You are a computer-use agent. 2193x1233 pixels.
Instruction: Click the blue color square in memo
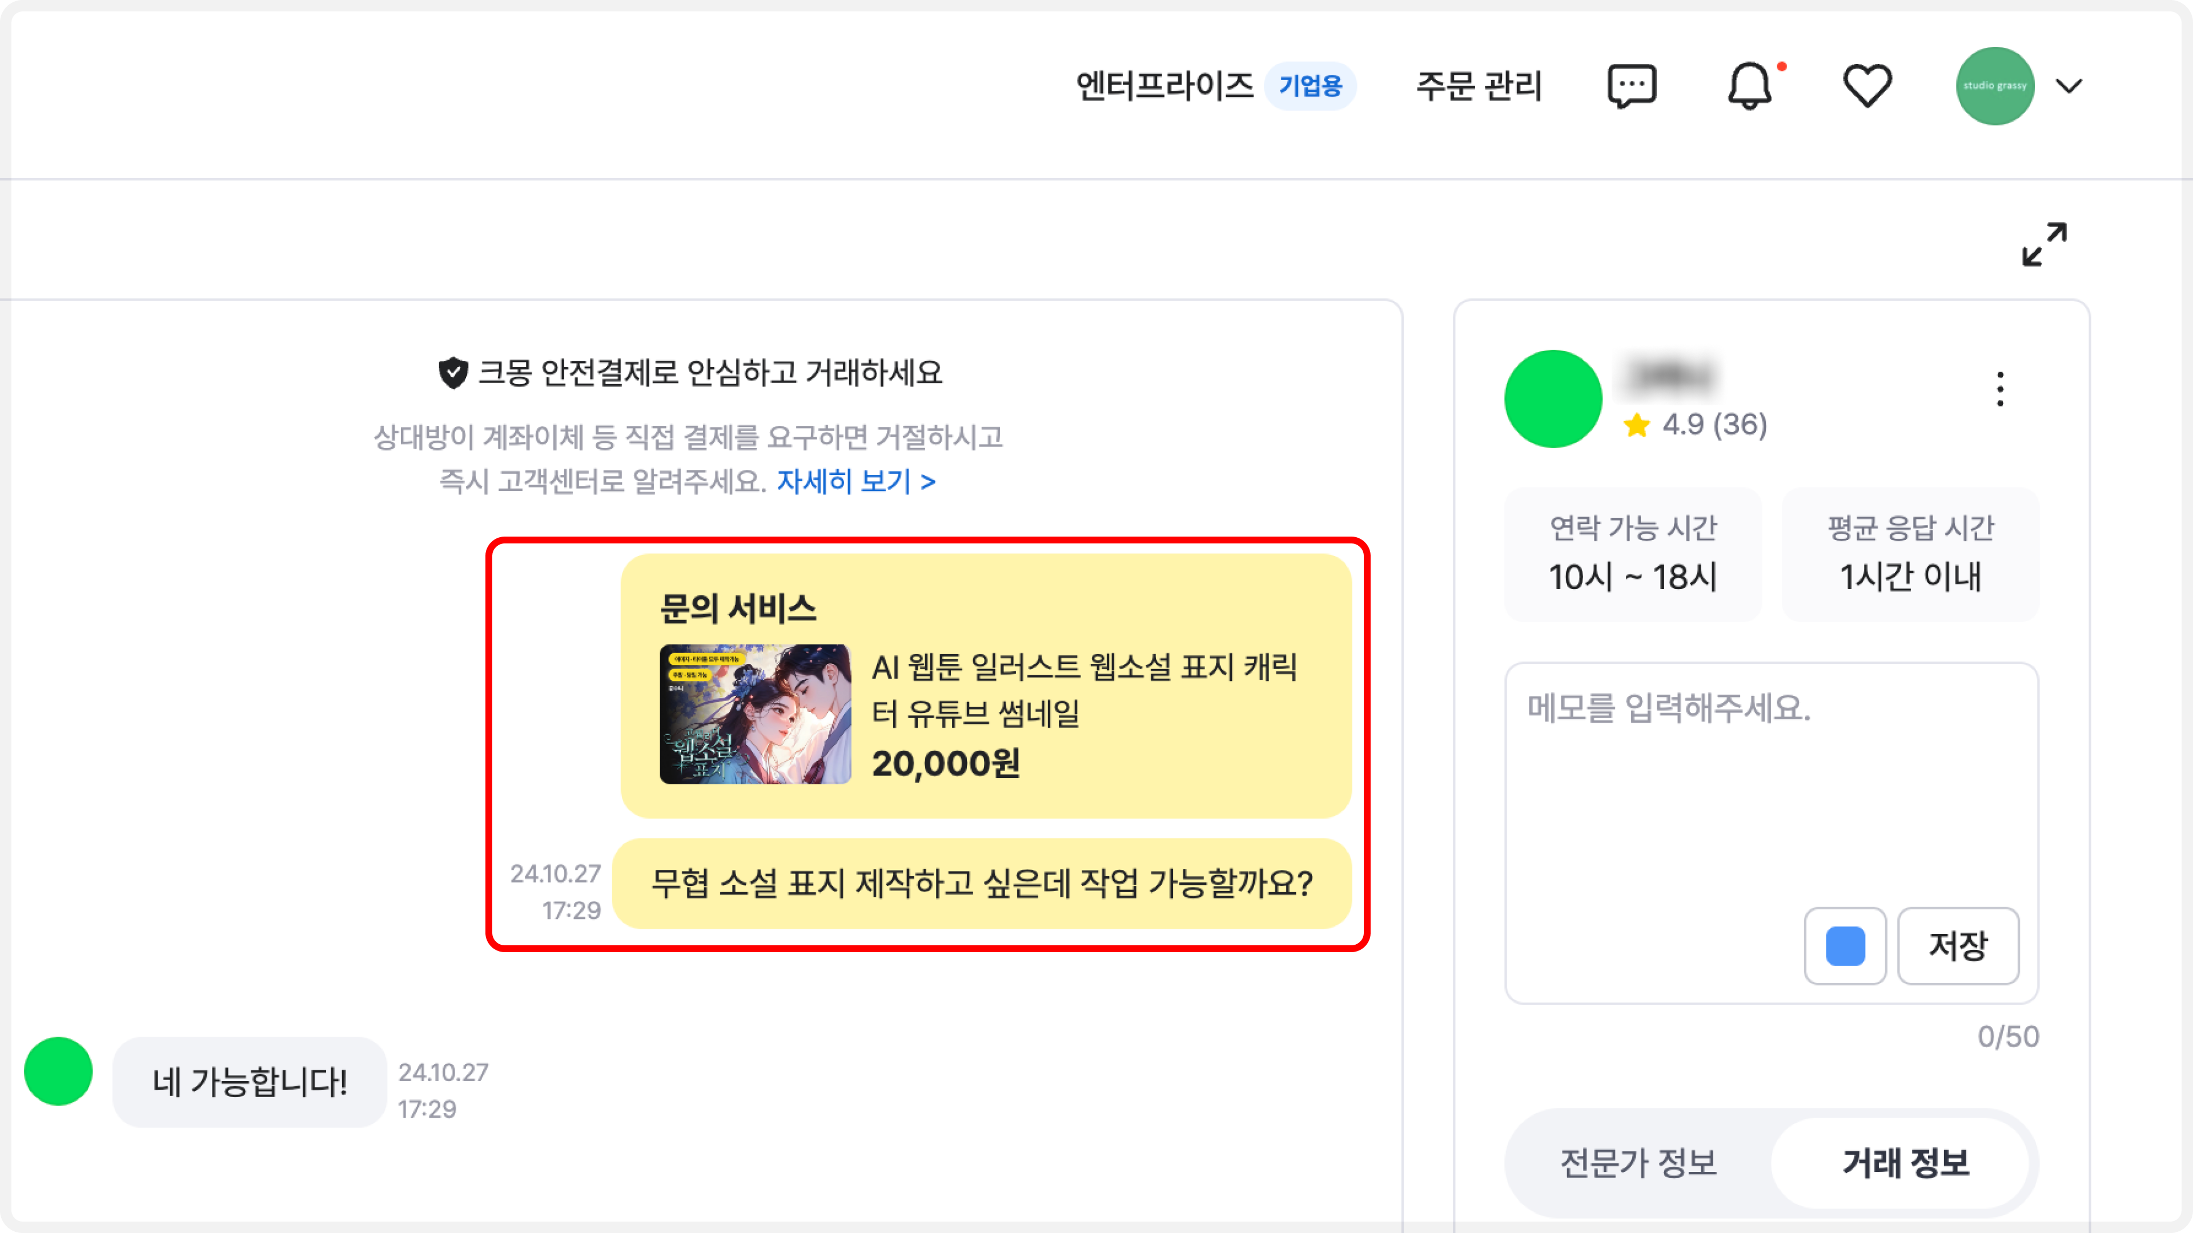pos(1845,945)
